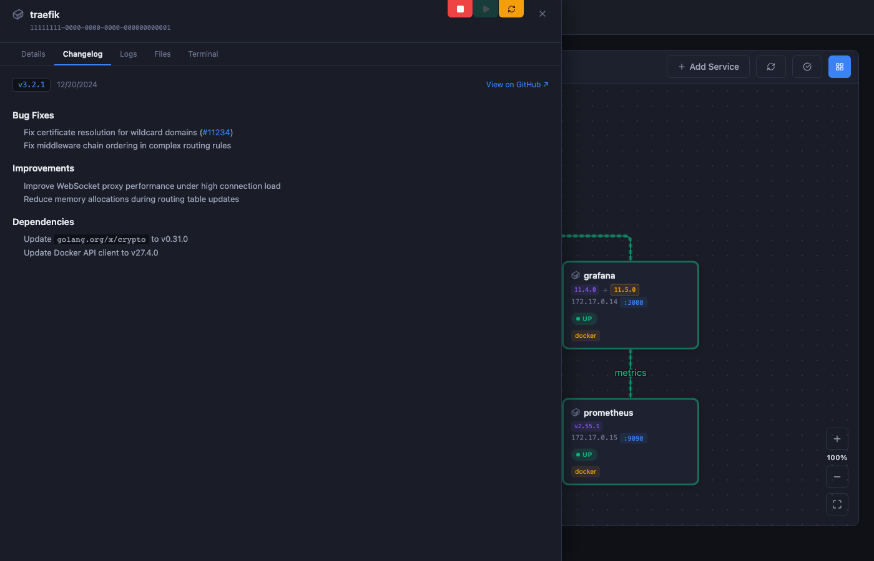874x561 pixels.
Task: Click the golang.org/x/crypto code snippet
Action: tap(101, 239)
